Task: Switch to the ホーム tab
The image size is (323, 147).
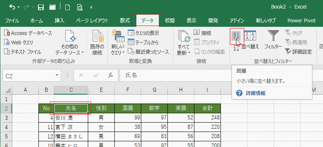Action: pos(36,20)
